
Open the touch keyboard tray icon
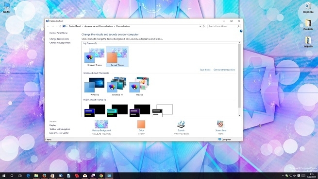[303, 176]
